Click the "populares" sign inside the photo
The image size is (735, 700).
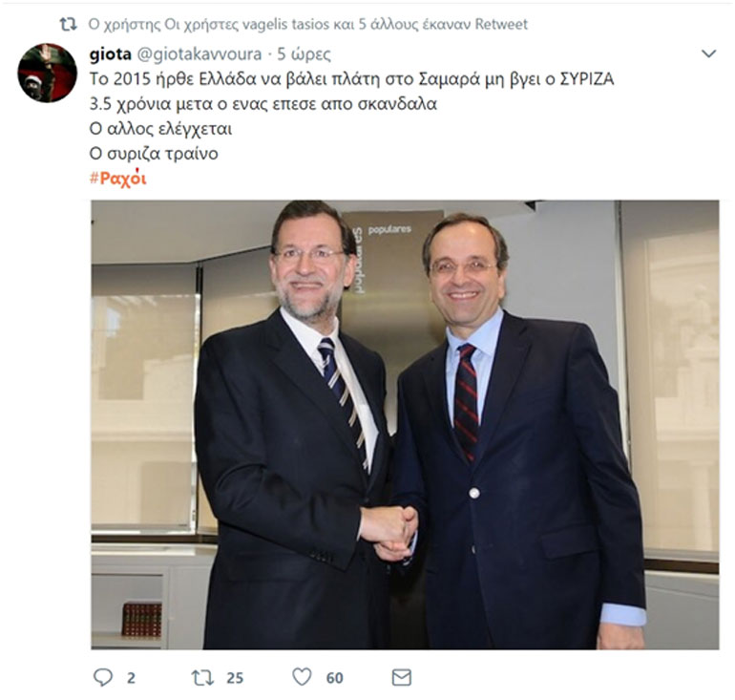coord(389,230)
